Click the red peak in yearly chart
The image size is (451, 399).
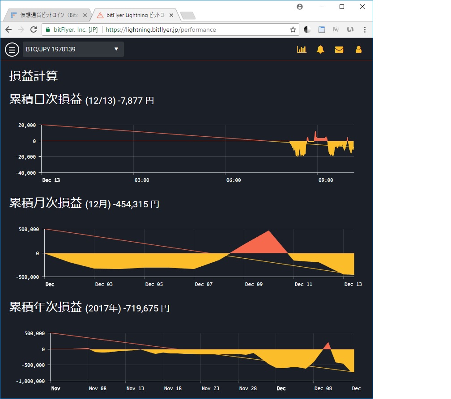click(328, 346)
